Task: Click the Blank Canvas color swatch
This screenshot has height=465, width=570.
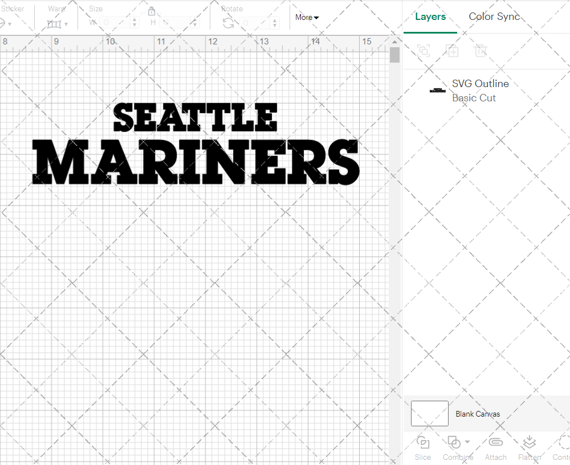Action: (429, 414)
